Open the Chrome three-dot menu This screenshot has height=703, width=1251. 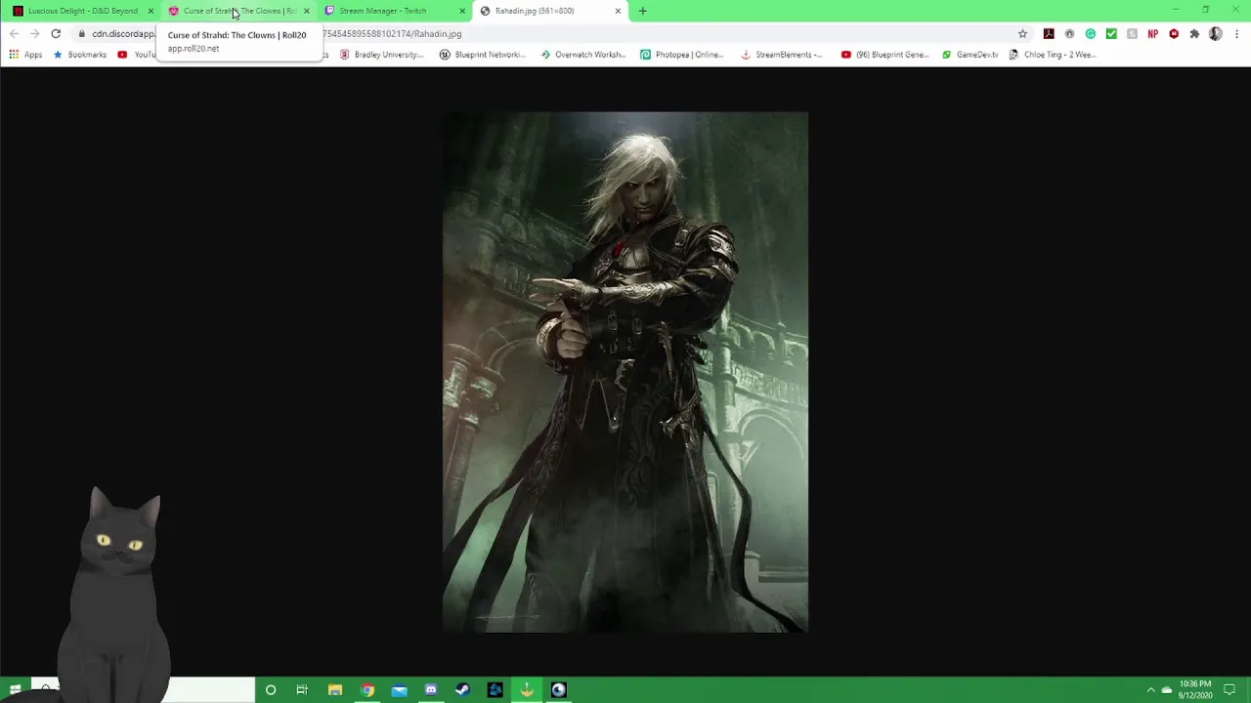click(1236, 33)
